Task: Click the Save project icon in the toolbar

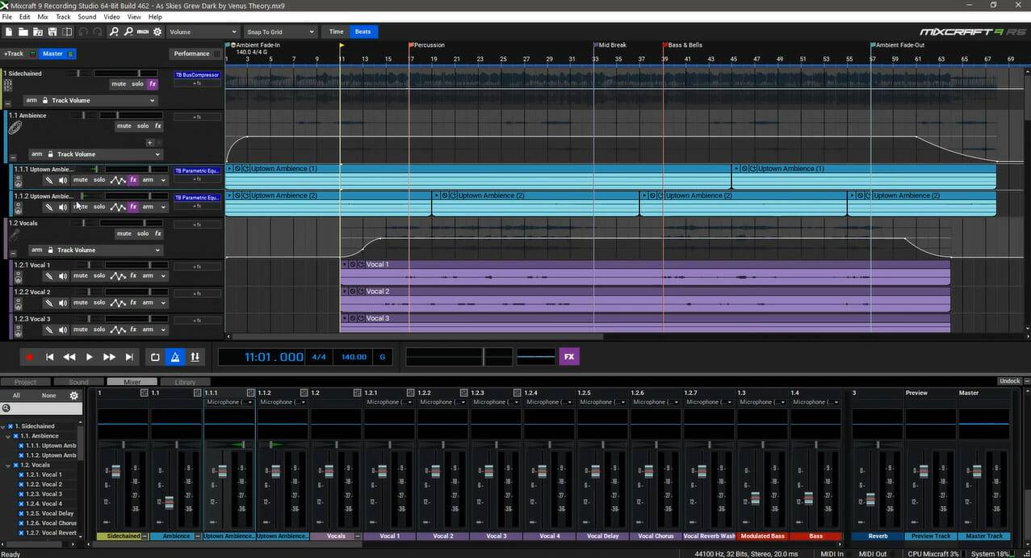Action: 52,31
